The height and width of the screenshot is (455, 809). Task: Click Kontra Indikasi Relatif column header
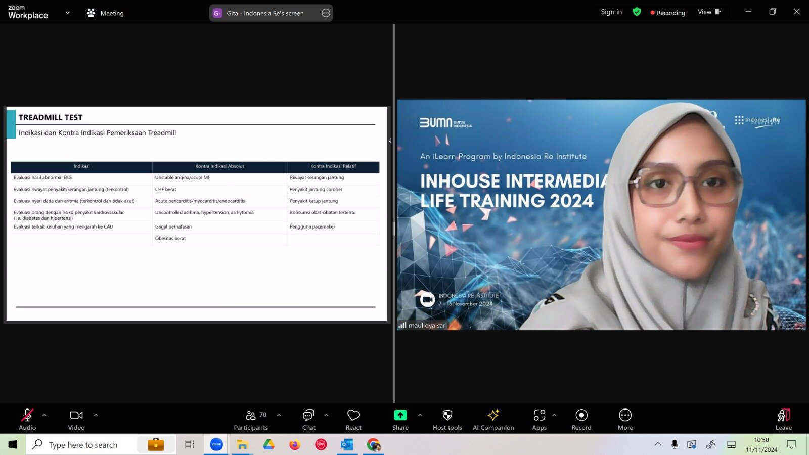(x=333, y=166)
